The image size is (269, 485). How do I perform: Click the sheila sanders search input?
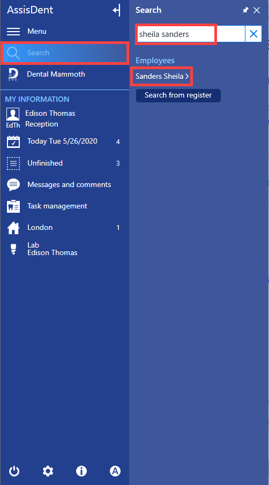coord(191,34)
